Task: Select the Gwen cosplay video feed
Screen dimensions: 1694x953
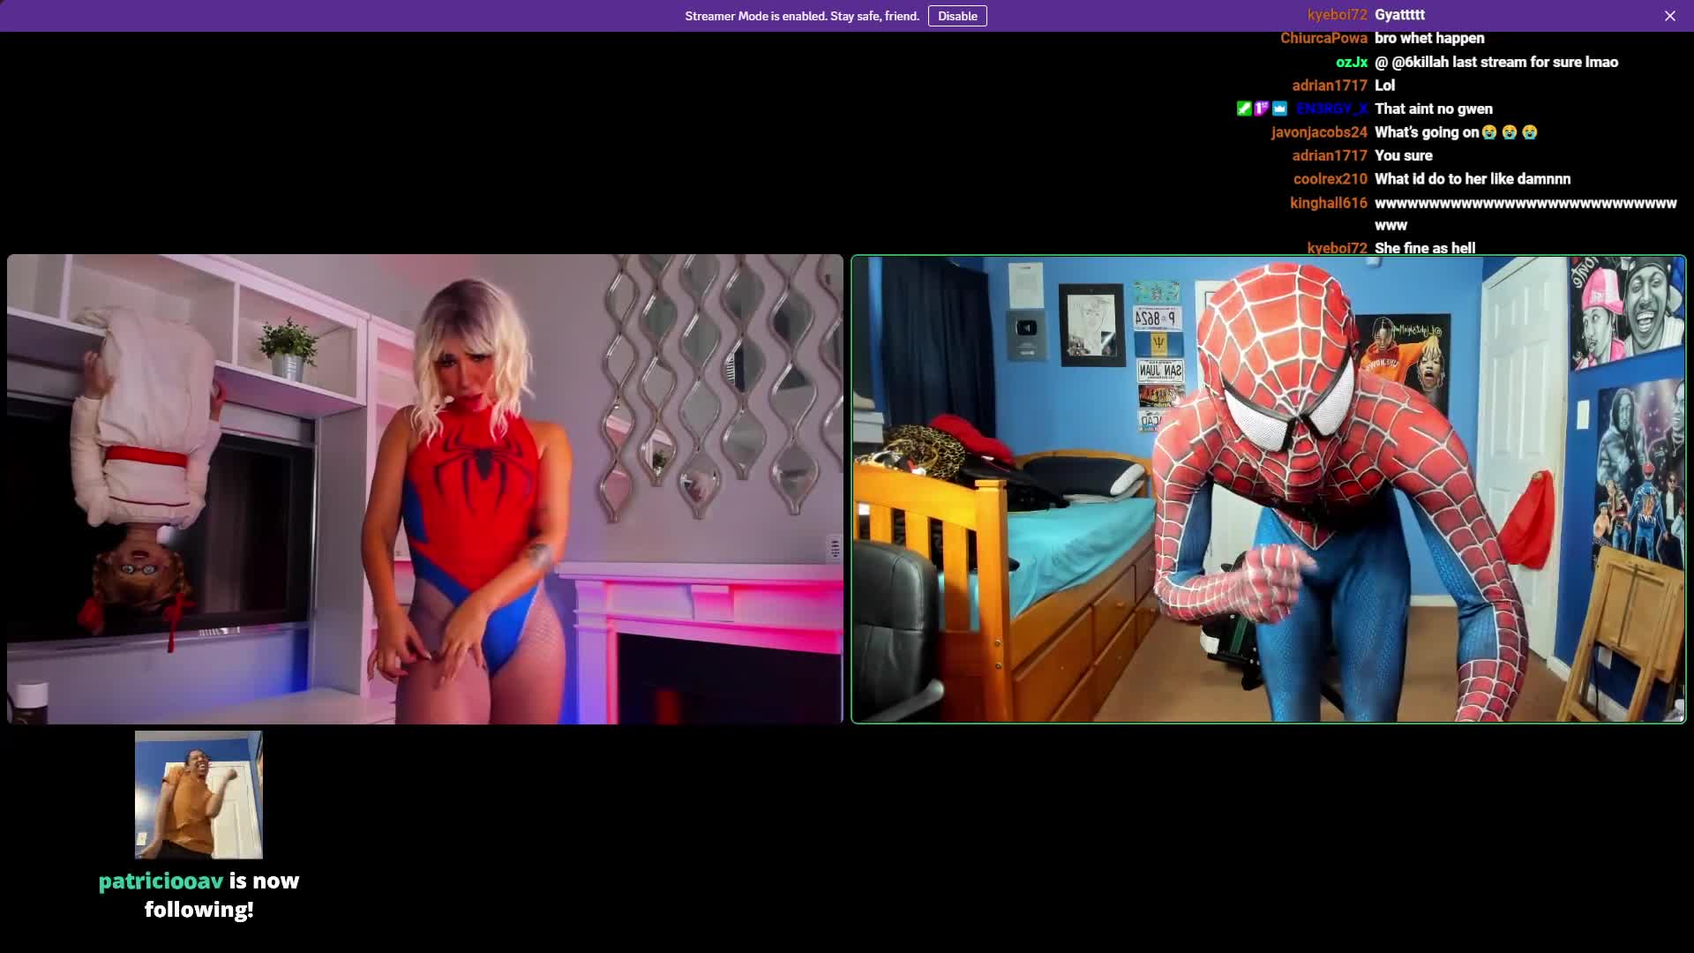Action: (425, 489)
